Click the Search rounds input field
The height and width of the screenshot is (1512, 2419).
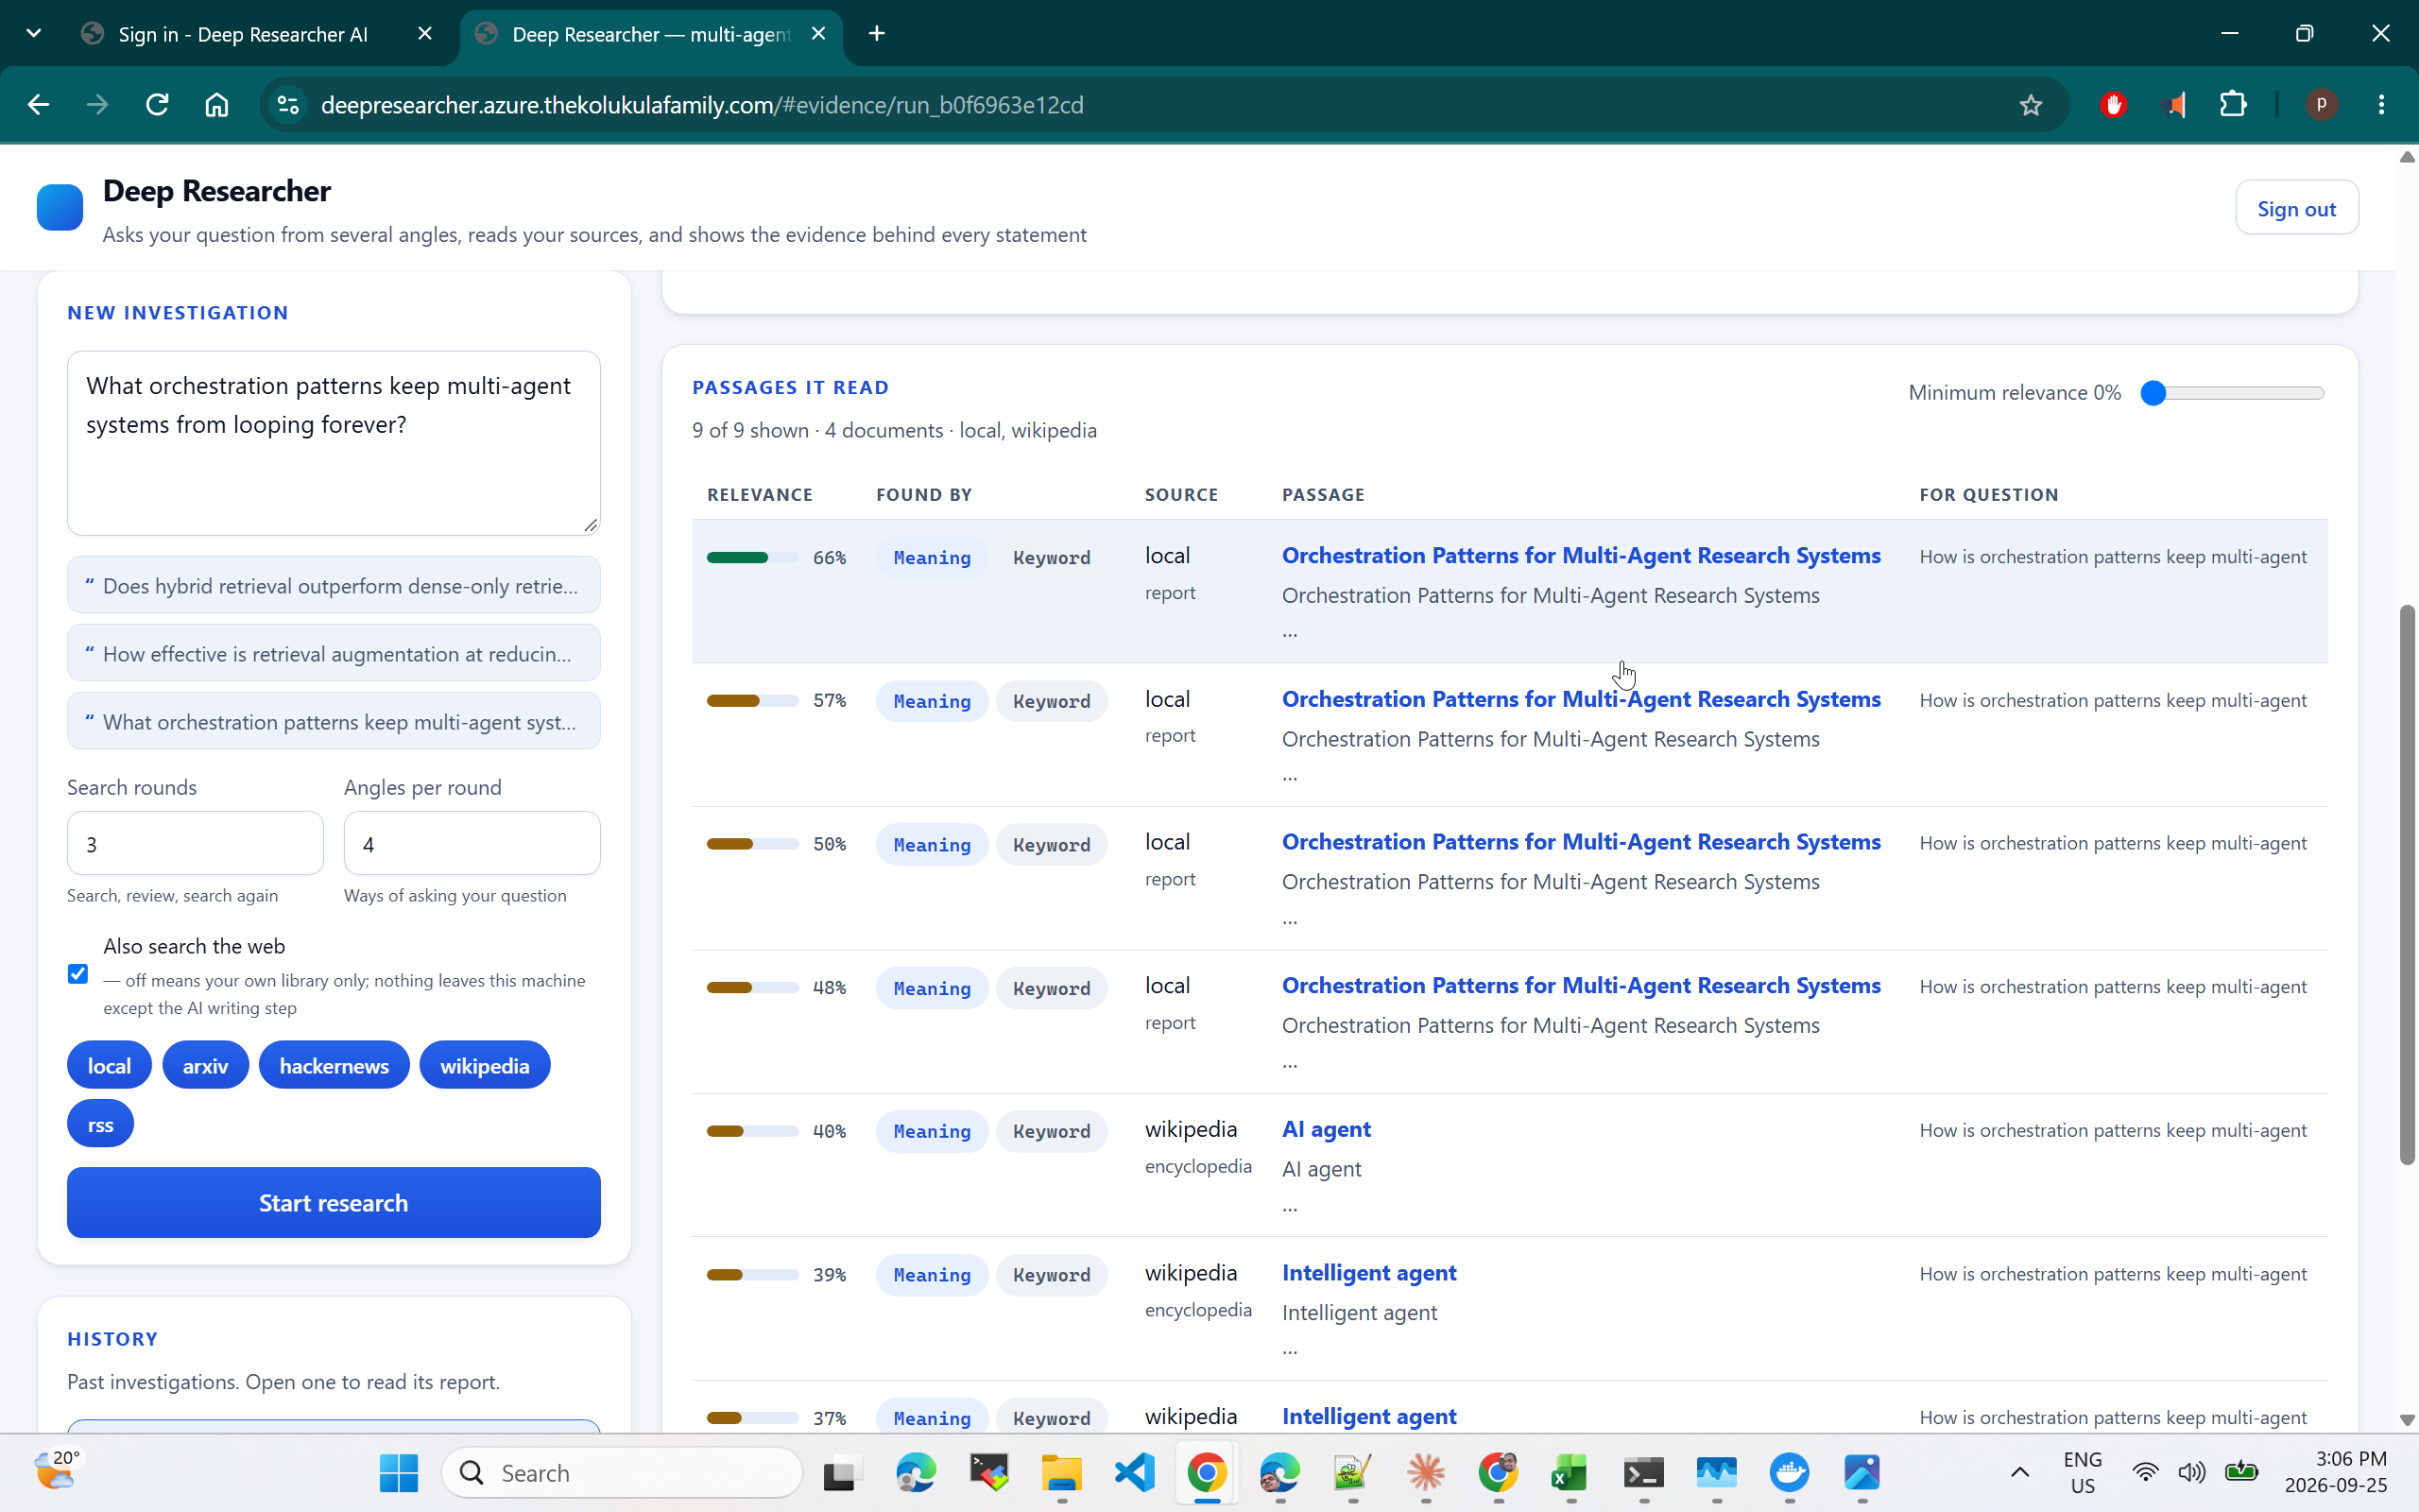point(195,843)
